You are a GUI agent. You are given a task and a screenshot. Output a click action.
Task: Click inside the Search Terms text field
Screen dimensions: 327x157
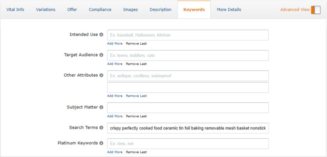pyautogui.click(x=188, y=128)
